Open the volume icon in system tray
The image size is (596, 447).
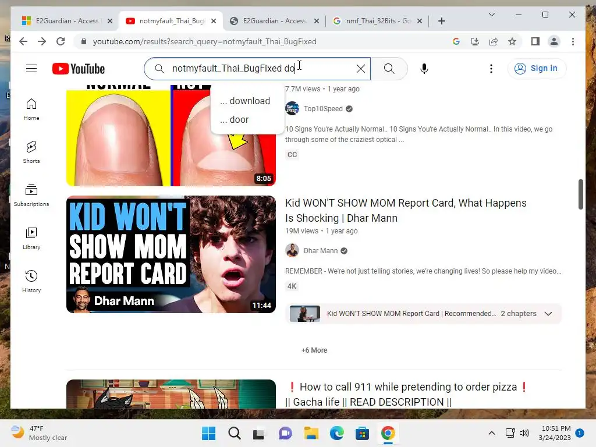524,433
